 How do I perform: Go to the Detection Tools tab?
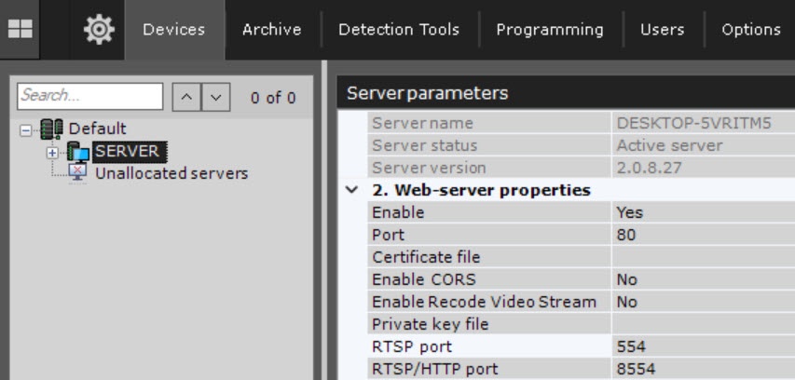point(398,30)
